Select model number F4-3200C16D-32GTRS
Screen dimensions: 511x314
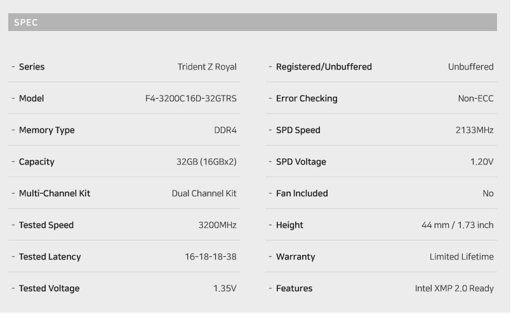point(191,98)
